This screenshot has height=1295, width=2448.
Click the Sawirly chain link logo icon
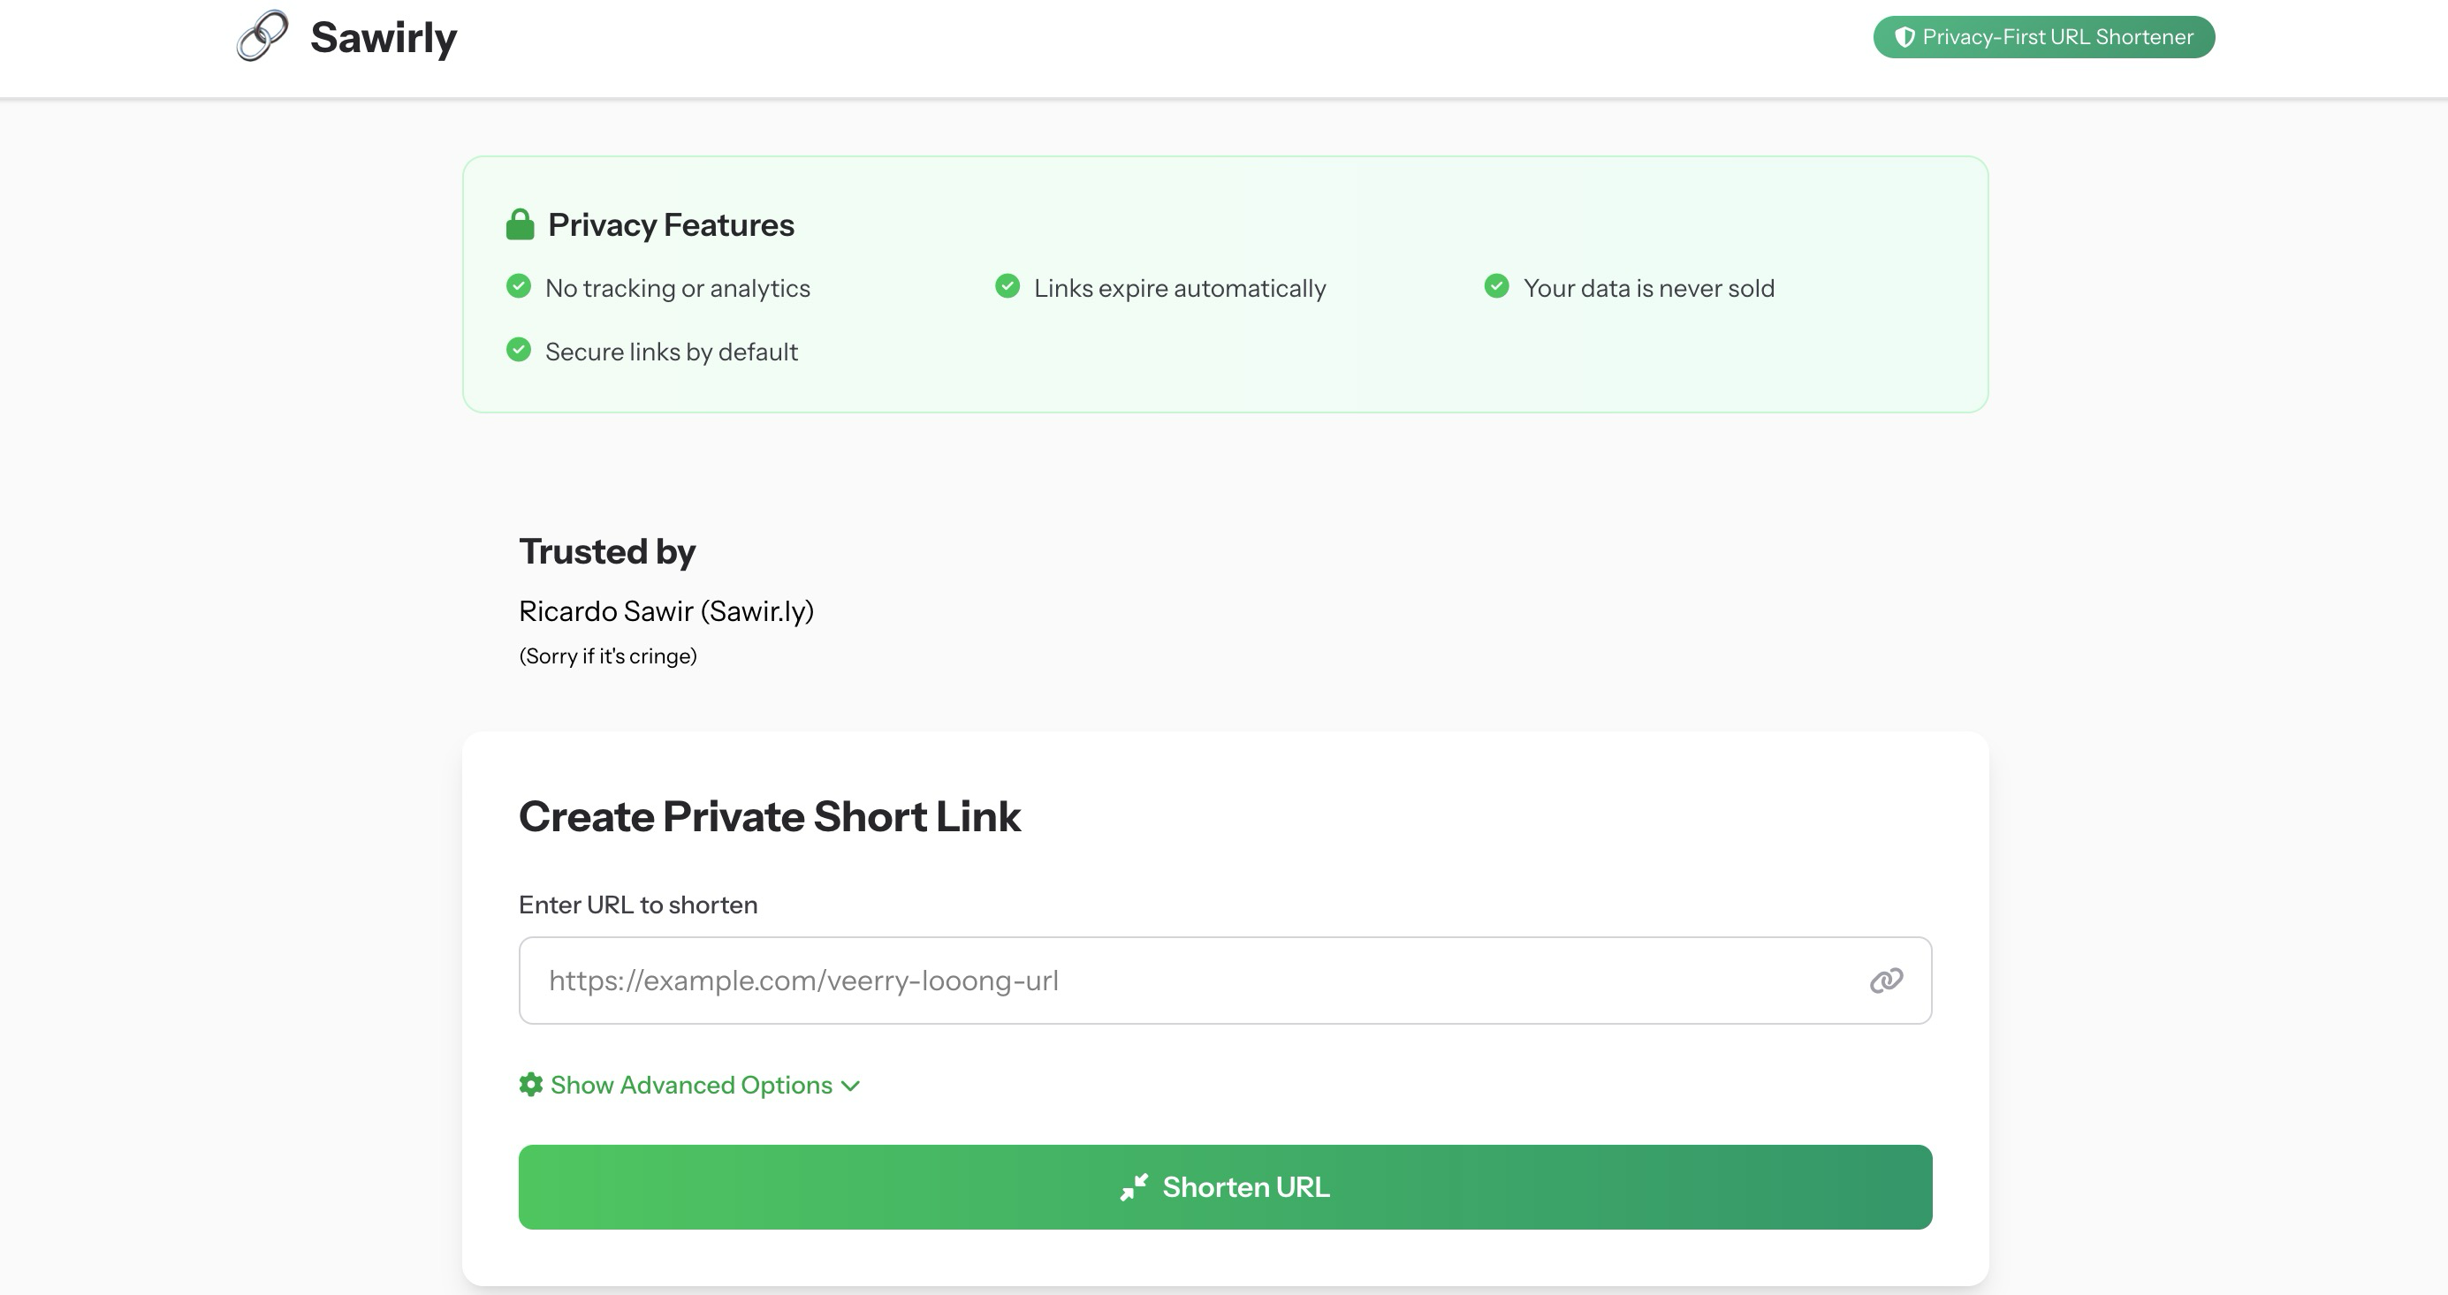tap(262, 36)
